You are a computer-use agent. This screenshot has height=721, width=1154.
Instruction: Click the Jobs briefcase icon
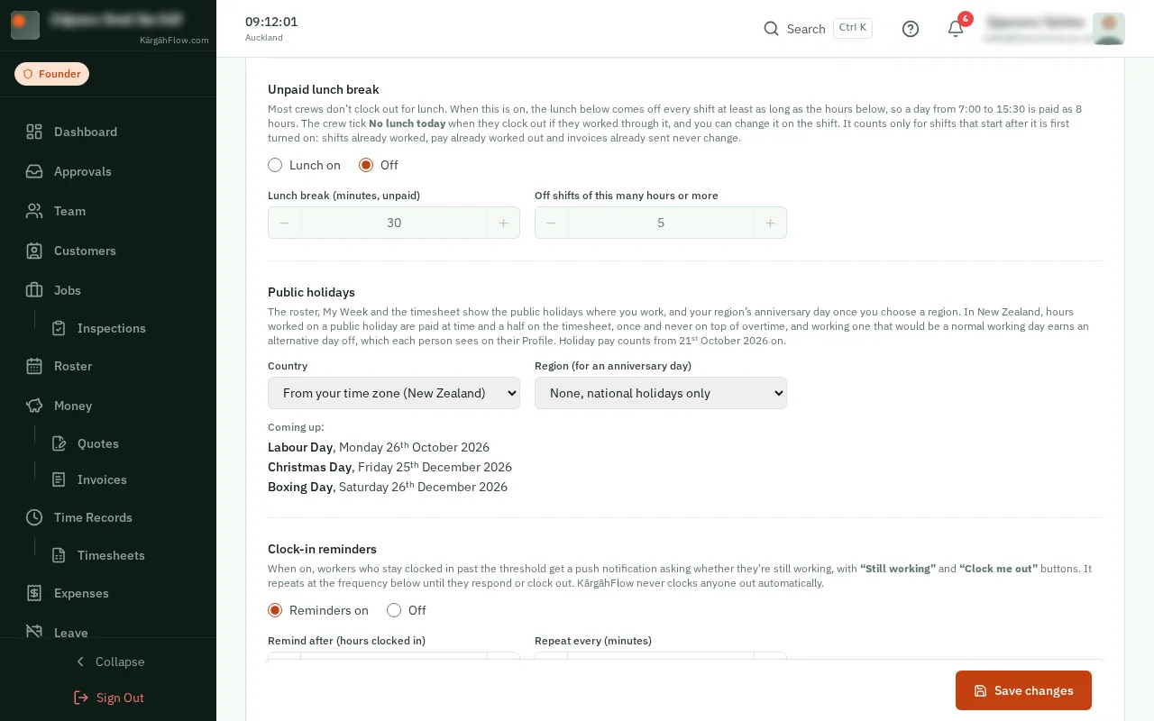[x=34, y=290]
